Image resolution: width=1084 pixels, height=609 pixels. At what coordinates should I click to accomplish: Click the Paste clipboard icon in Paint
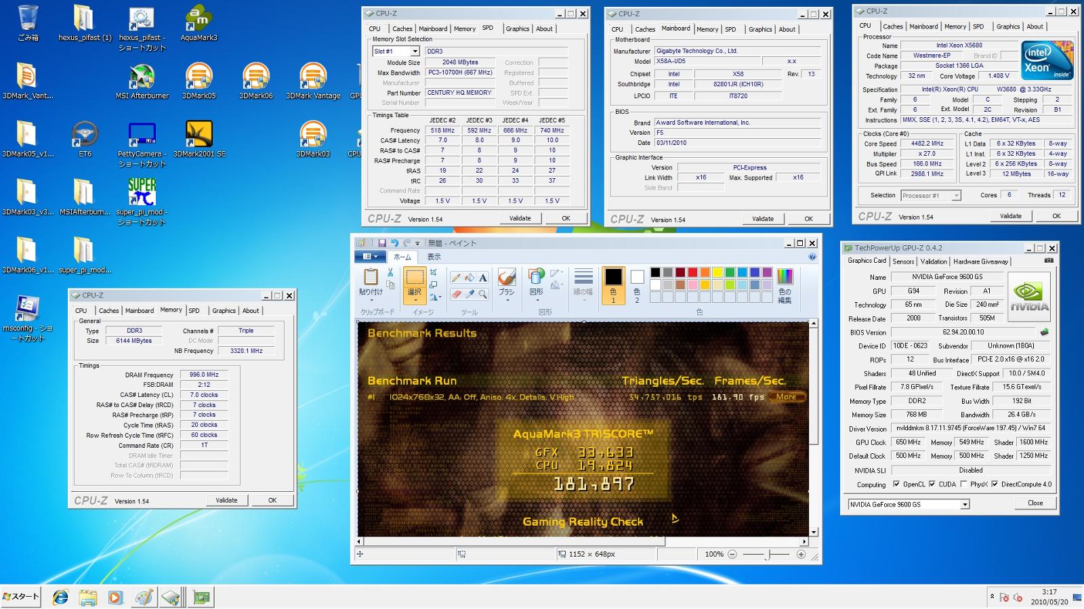coord(371,276)
